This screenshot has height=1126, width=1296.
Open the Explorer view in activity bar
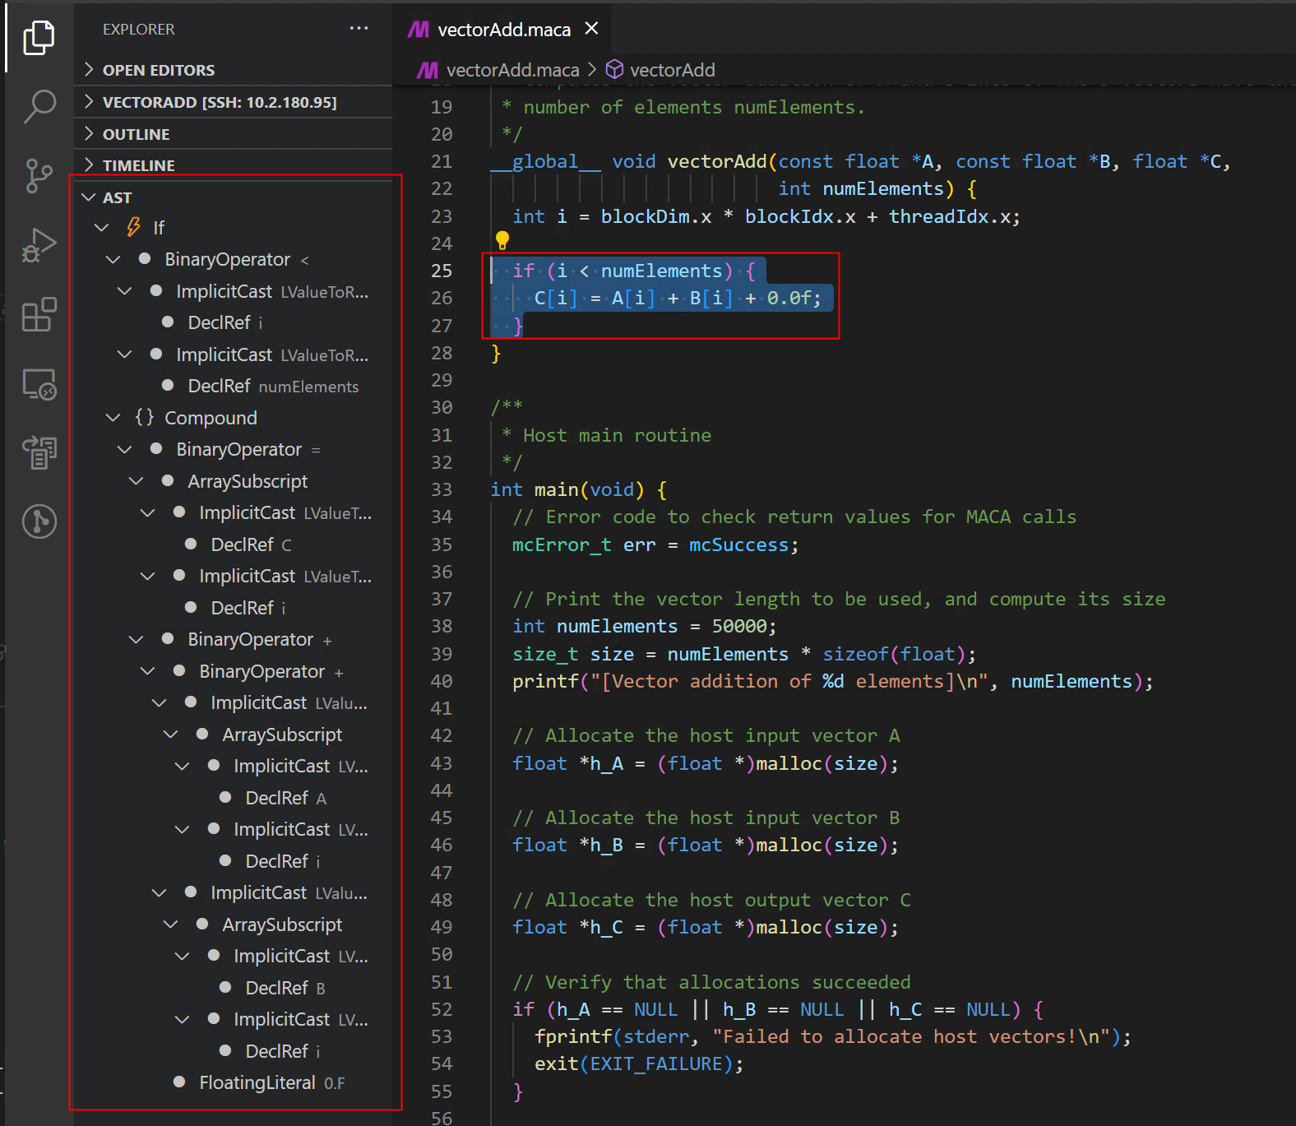pyautogui.click(x=39, y=38)
